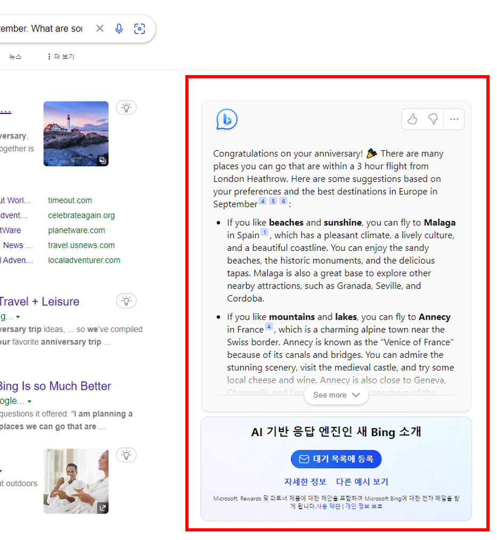Open the Travel + Leisure result title
This screenshot has height=540, width=497.
39,301
